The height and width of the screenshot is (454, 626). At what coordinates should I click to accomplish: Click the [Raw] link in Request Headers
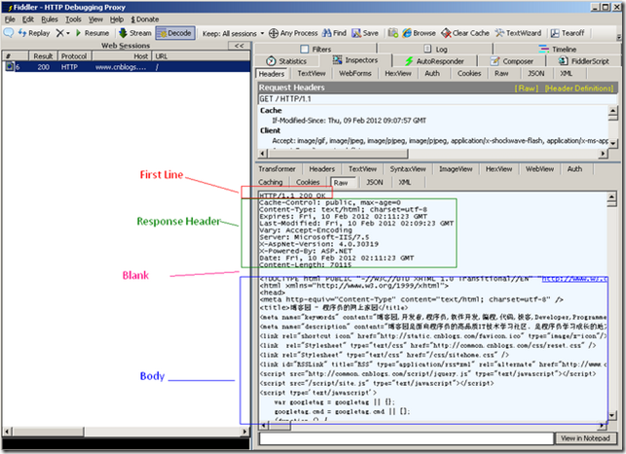click(x=526, y=88)
